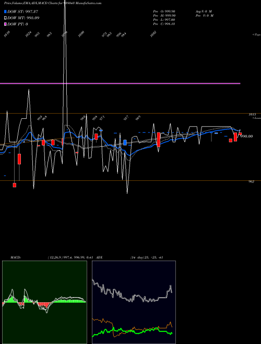The height and width of the screenshot is (344, 261).
Task: Select the 'DOW PT: 0' legend text
Action: click(x=18, y=24)
